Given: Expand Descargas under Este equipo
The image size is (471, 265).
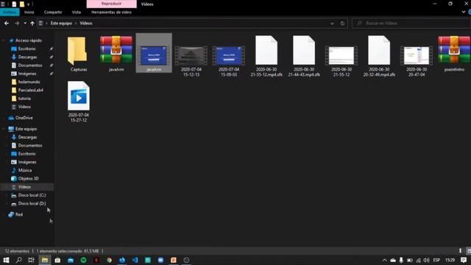Looking at the screenshot, I should 7,137.
